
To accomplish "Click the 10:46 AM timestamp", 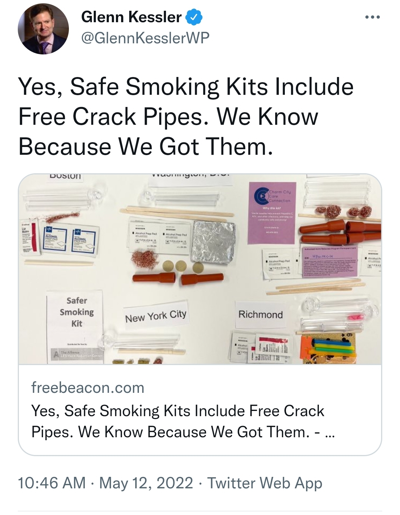I will (x=51, y=483).
